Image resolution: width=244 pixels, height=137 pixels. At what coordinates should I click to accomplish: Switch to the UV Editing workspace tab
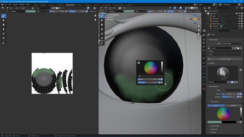click(60, 5)
